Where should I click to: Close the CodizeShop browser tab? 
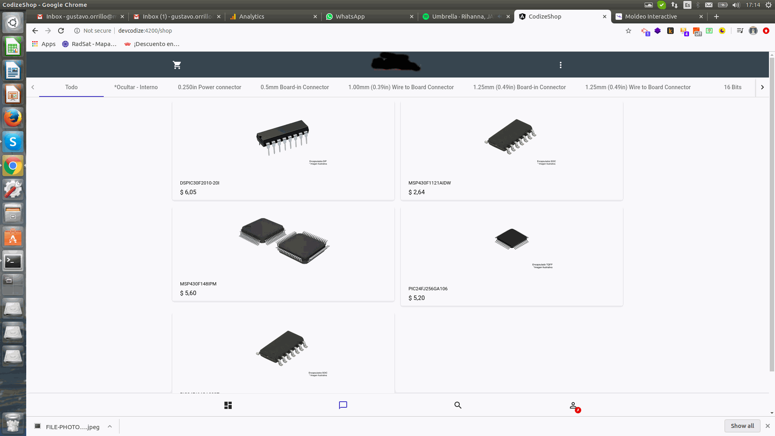pyautogui.click(x=605, y=17)
